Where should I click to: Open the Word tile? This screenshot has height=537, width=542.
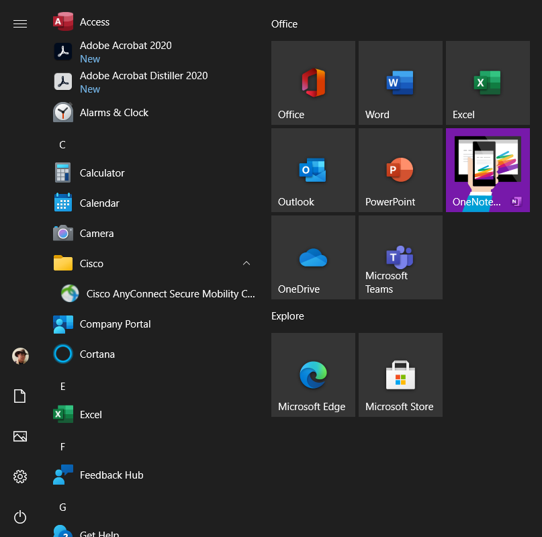coord(400,83)
